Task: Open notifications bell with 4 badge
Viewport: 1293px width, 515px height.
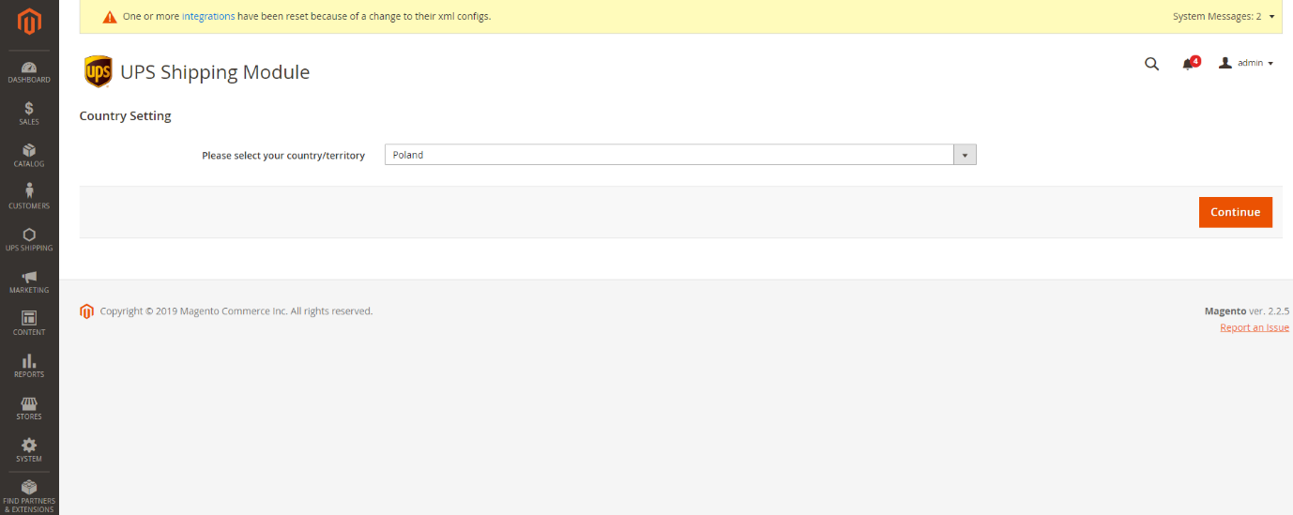Action: coord(1190,63)
